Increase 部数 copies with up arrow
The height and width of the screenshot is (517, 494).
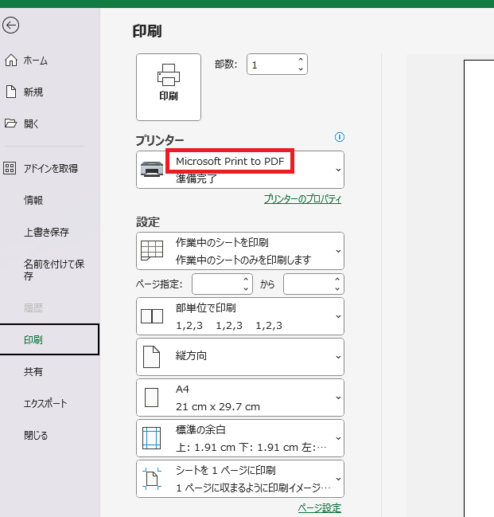pyautogui.click(x=301, y=60)
